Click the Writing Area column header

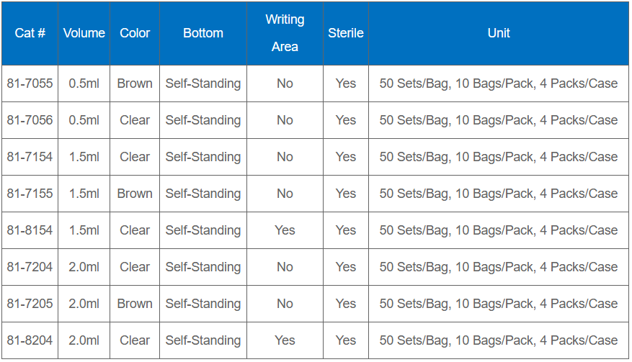(285, 33)
